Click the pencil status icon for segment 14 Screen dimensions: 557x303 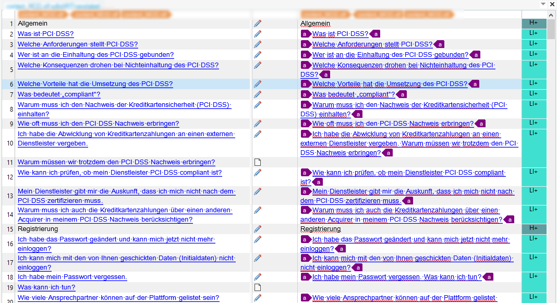point(258,210)
